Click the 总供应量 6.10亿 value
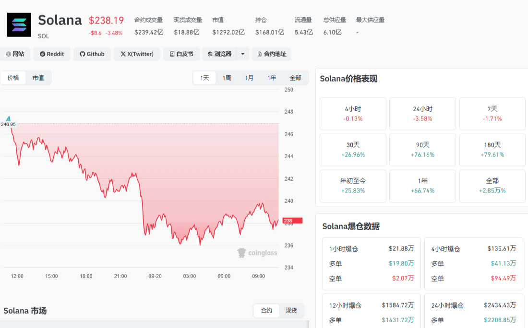This screenshot has width=528, height=328. (332, 32)
